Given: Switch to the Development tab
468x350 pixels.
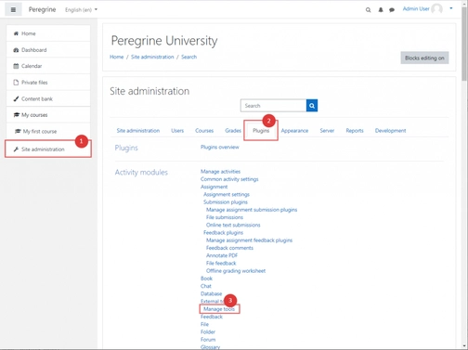Looking at the screenshot, I should point(390,131).
